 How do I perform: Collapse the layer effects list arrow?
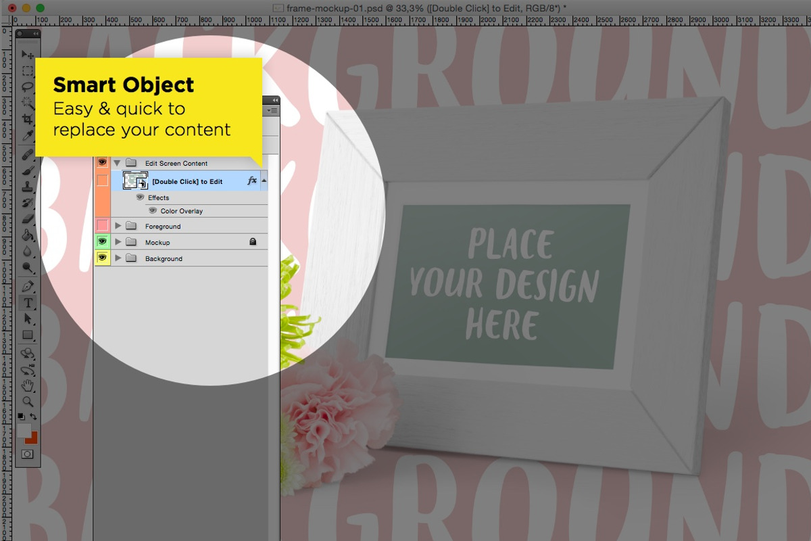pos(264,181)
